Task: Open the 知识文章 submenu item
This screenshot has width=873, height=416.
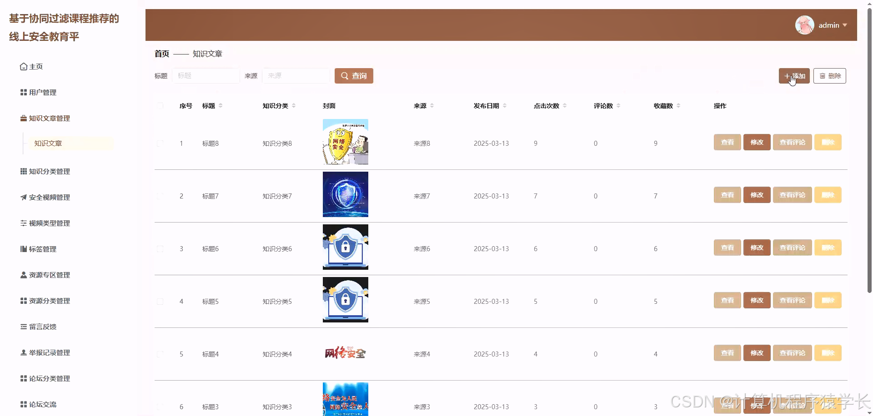Action: [x=48, y=143]
